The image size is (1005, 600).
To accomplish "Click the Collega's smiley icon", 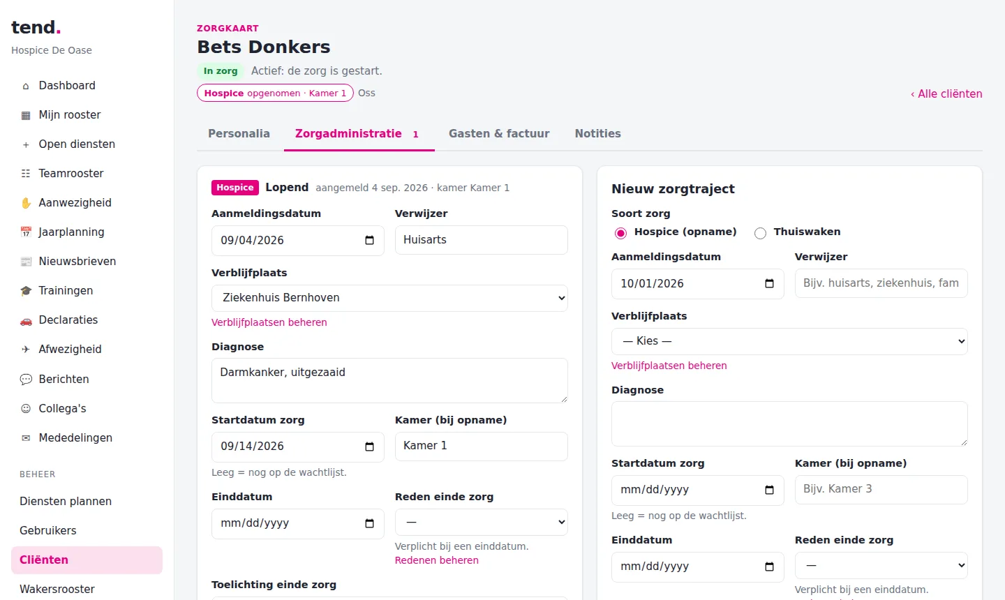I will pyautogui.click(x=26, y=409).
